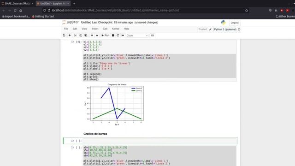Go back in browser history
Image resolution: width=295 pixels, height=166 pixels.
point(4,11)
